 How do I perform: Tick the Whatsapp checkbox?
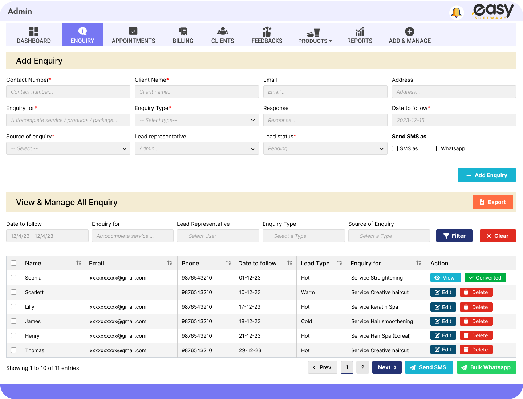[x=434, y=148]
